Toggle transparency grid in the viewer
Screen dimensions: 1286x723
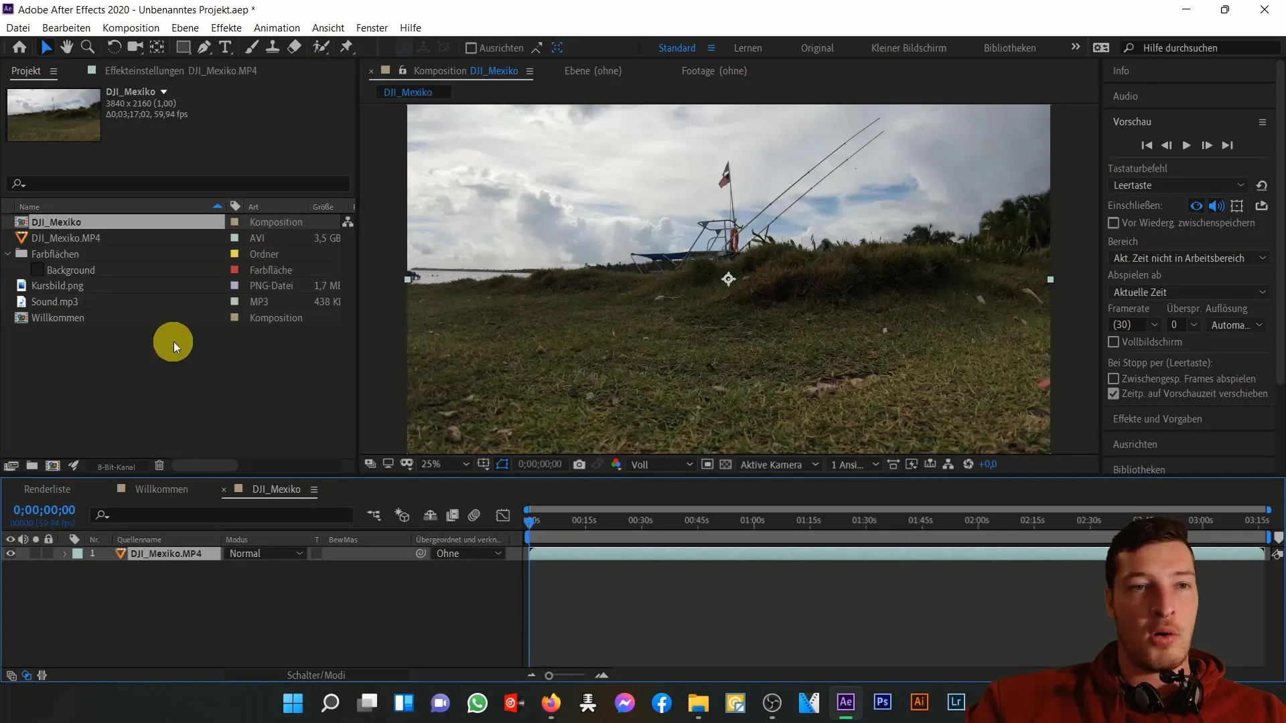725,465
